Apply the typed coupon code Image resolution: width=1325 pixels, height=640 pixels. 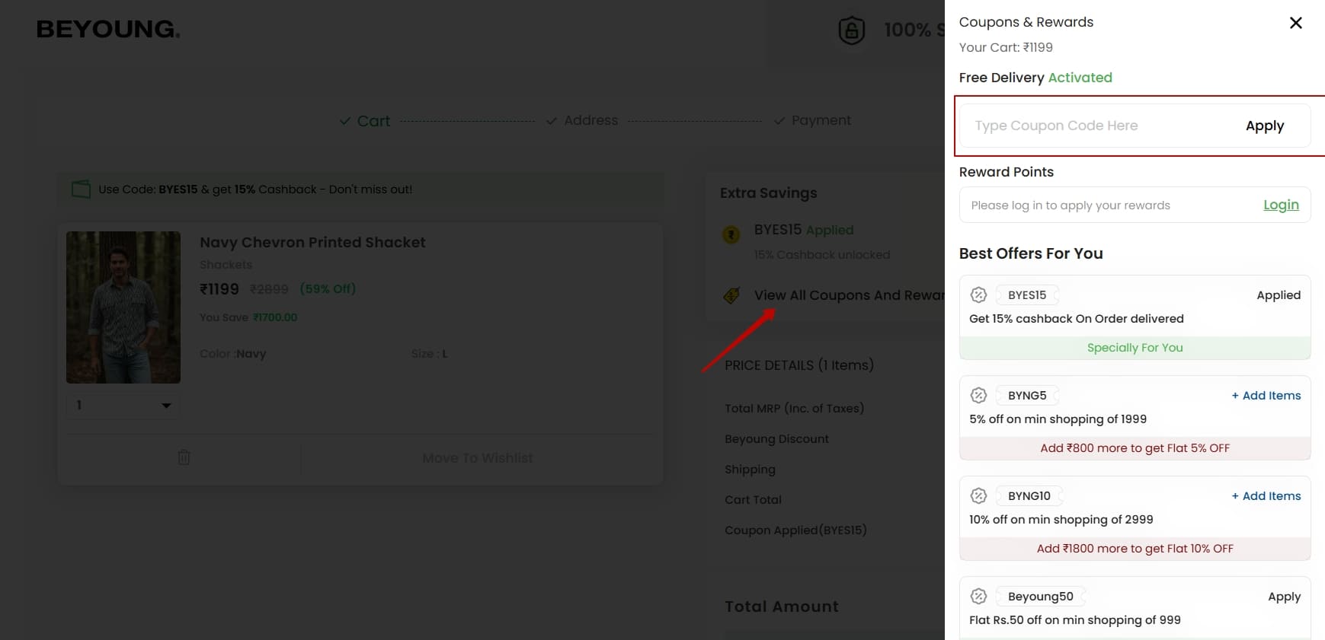click(1265, 126)
